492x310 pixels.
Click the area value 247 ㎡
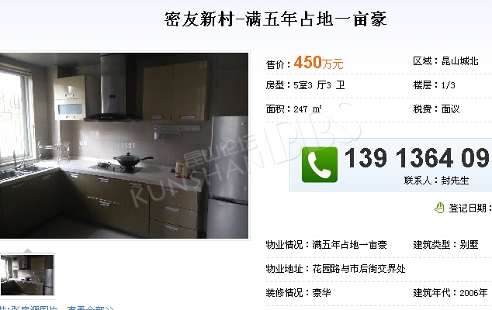(307, 109)
